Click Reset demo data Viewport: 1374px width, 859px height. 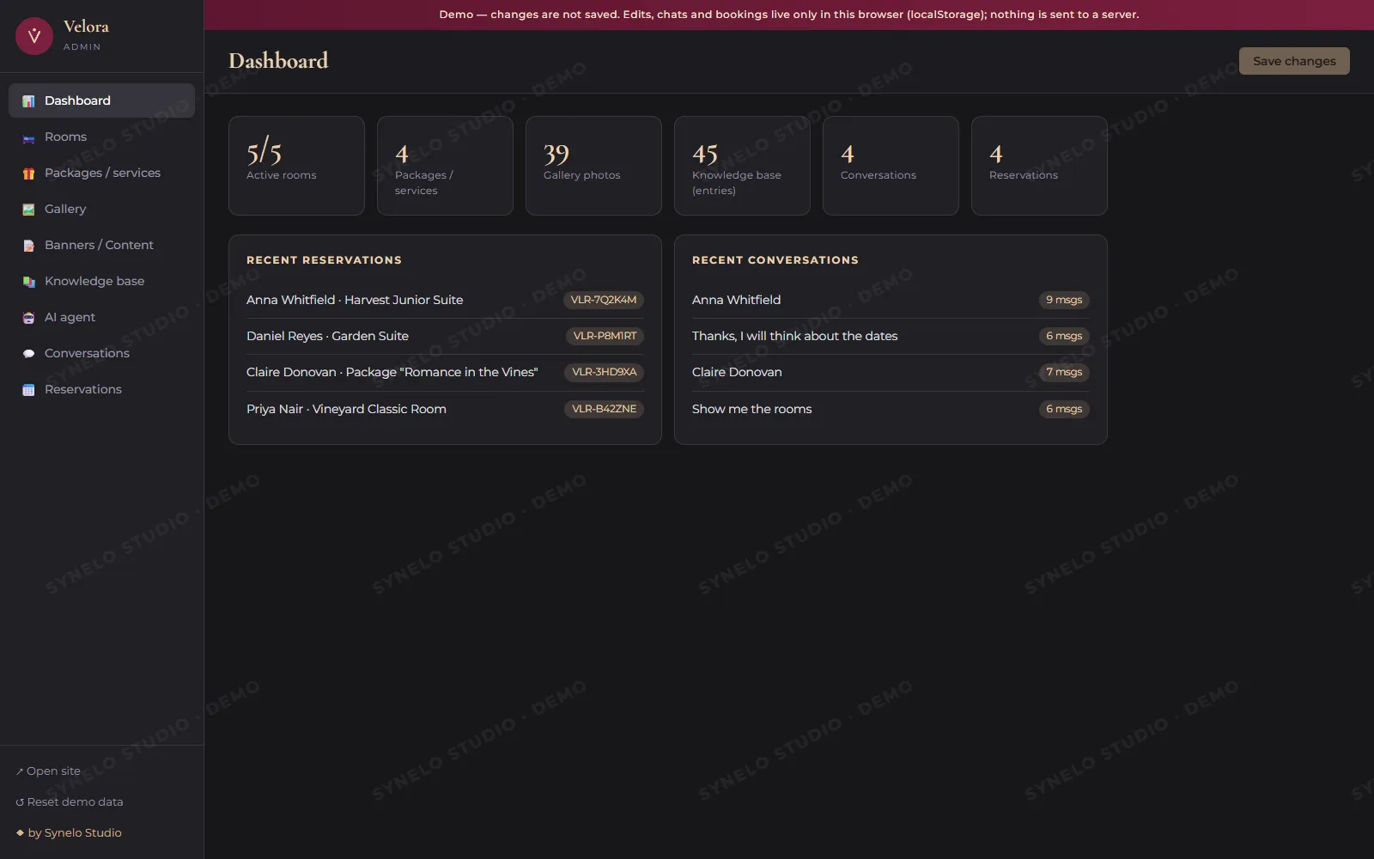(x=70, y=802)
